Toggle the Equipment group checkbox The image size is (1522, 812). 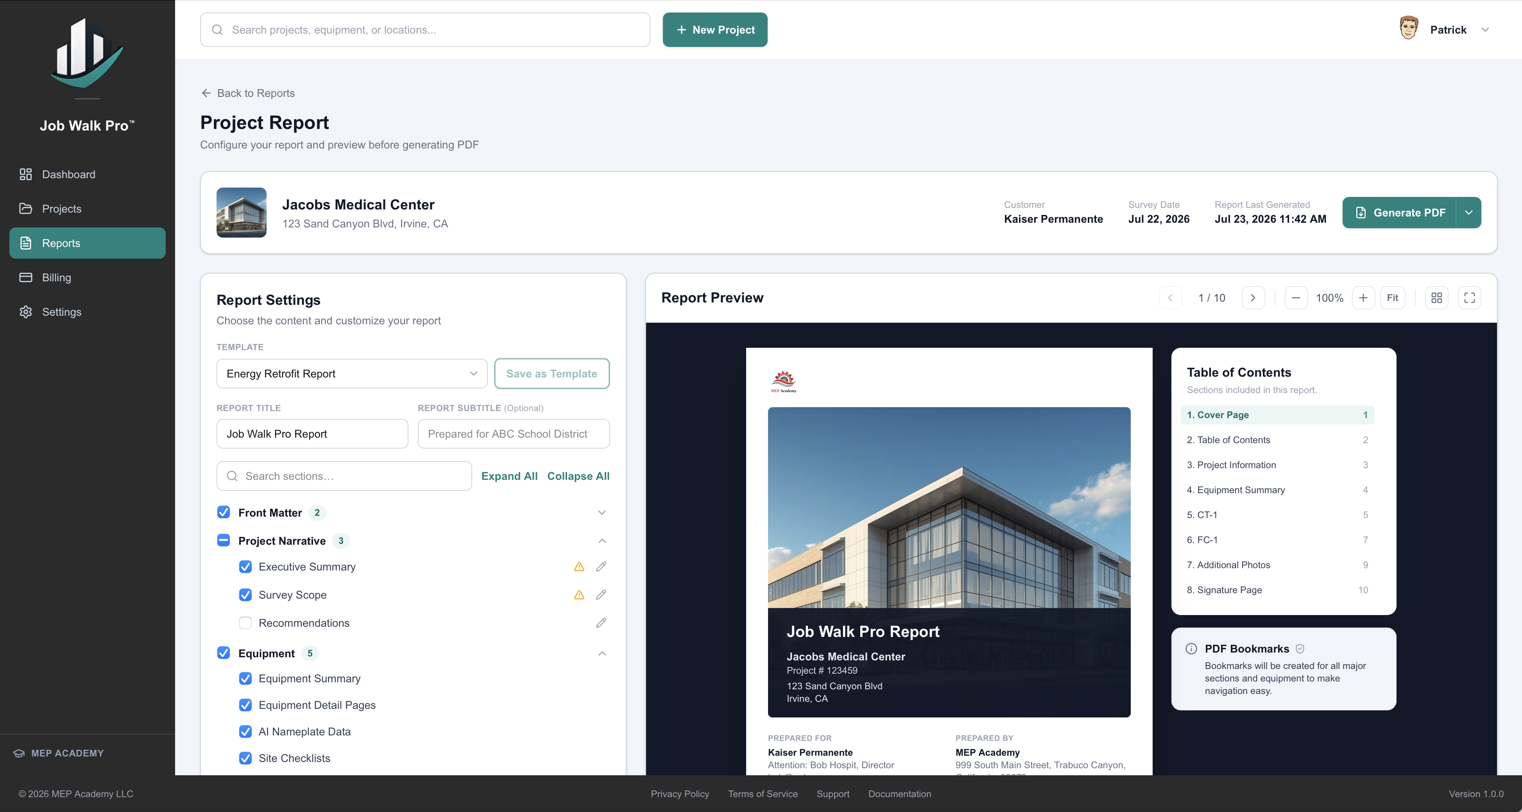coord(223,653)
